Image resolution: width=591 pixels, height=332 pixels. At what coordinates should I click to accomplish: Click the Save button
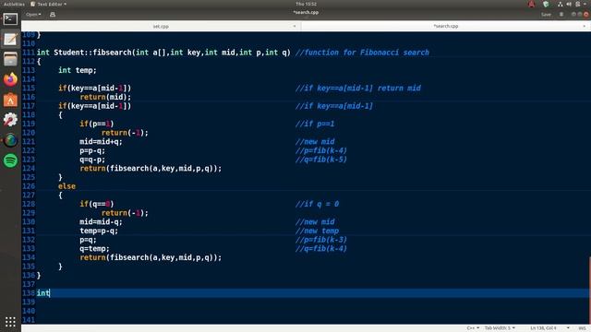tap(546, 15)
